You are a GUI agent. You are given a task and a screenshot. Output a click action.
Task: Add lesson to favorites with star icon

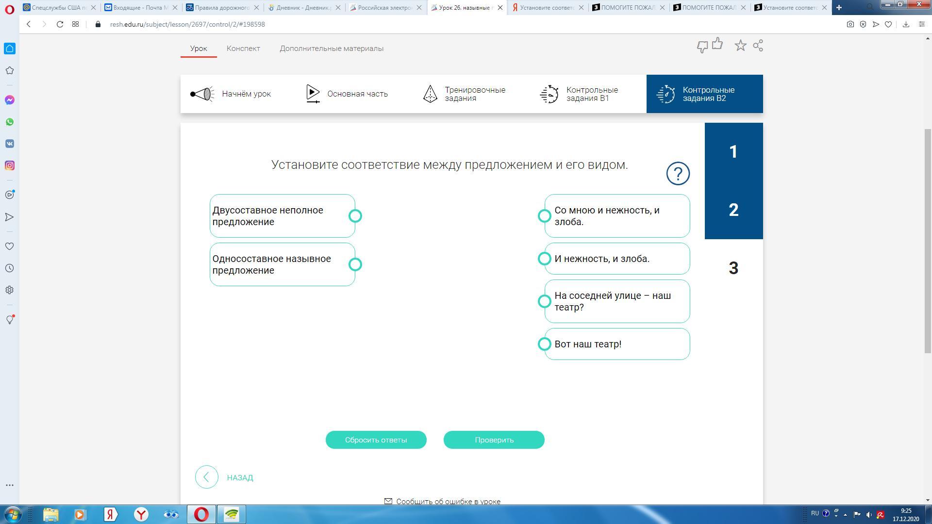[740, 46]
